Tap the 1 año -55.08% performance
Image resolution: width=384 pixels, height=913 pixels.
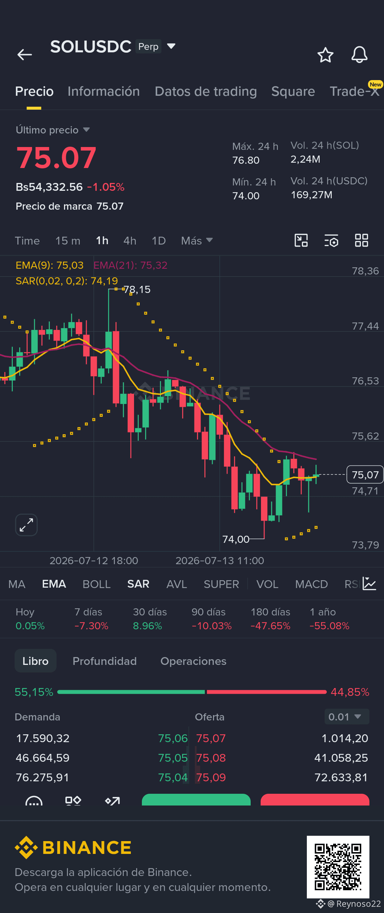pyautogui.click(x=329, y=619)
